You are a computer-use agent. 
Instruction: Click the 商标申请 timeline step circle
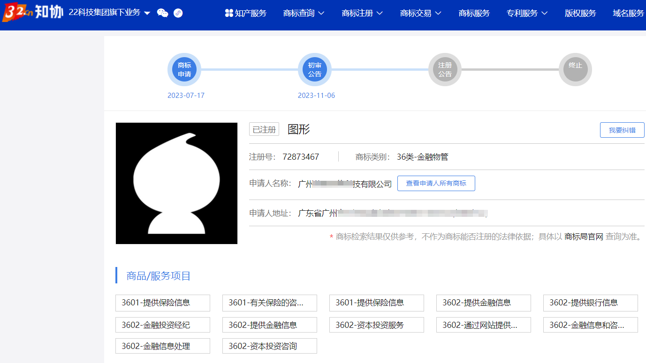pyautogui.click(x=184, y=70)
